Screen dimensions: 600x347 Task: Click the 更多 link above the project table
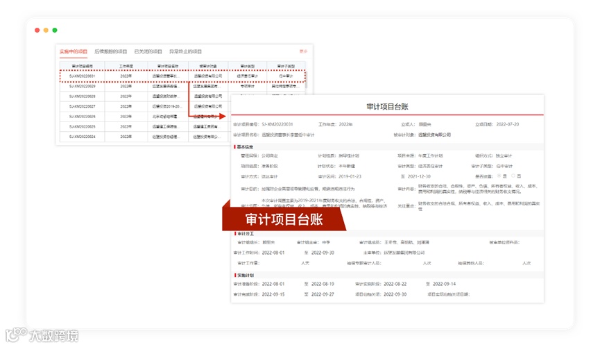click(x=303, y=51)
